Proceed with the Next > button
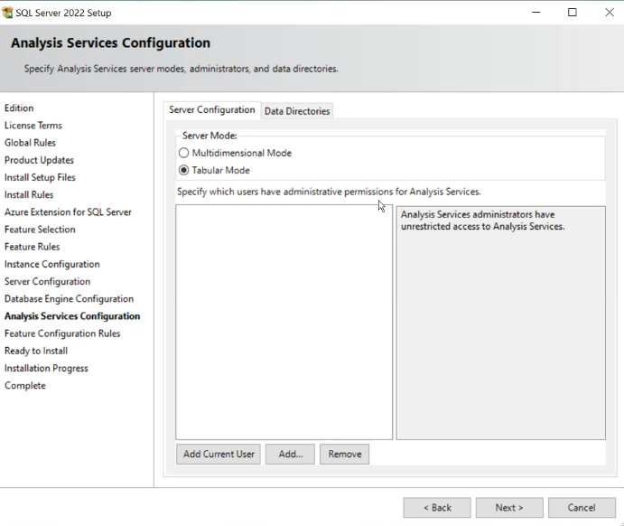The image size is (624, 526). pyautogui.click(x=509, y=508)
